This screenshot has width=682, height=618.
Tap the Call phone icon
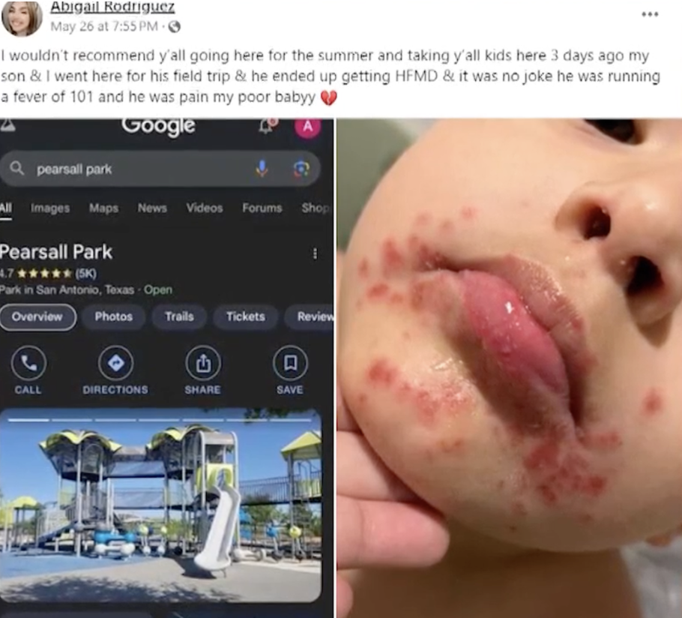[x=28, y=363]
